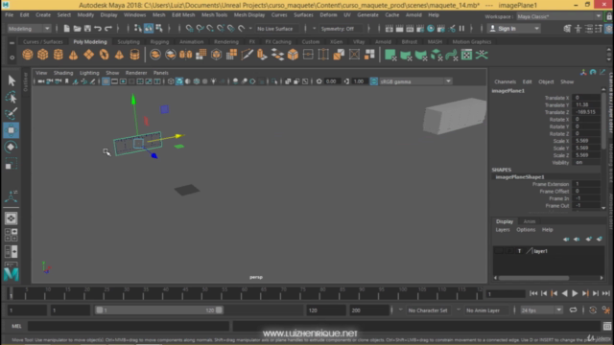Open the Workspace Maya Classic dropdown
The width and height of the screenshot is (614, 345).
point(559,16)
